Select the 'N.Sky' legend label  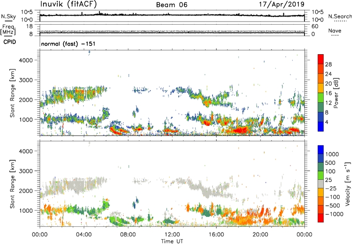[x=8, y=16]
